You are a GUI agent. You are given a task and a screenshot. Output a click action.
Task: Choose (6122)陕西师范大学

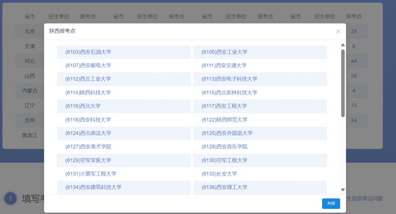[224, 120]
